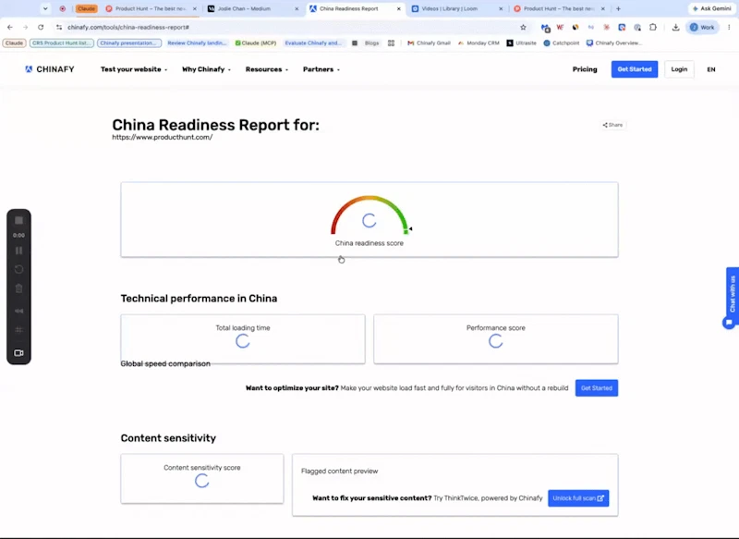Close the Videos | Library | Loom tab

pos(501,8)
